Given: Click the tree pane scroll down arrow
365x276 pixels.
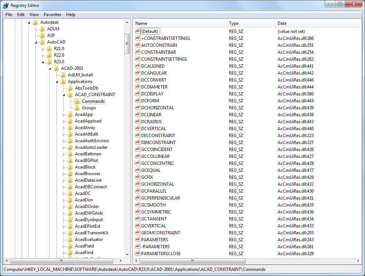Looking at the screenshot, I should pos(127,254).
